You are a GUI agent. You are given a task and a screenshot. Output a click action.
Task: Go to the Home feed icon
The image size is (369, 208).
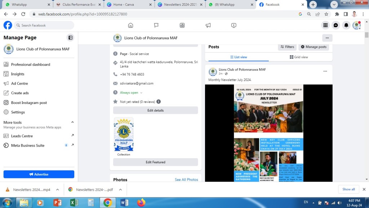point(130,25)
